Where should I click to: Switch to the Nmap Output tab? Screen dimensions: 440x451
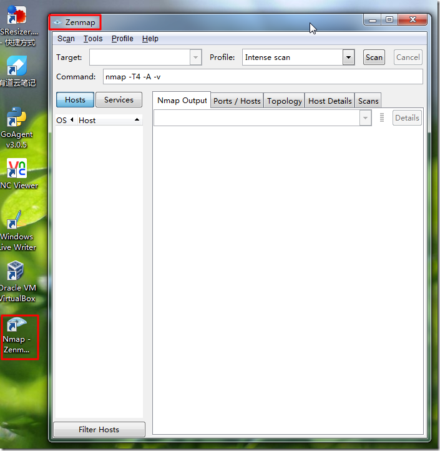pyautogui.click(x=182, y=101)
